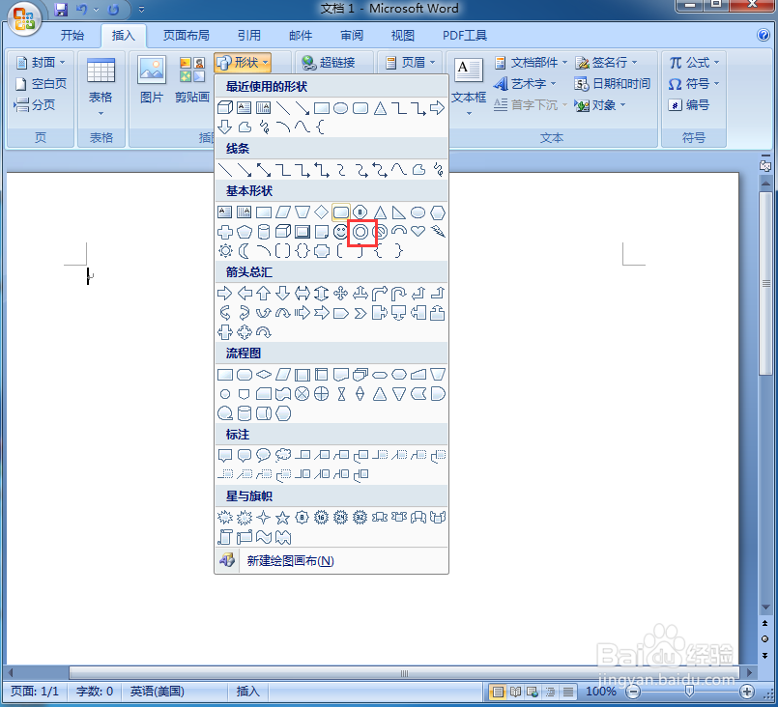The height and width of the screenshot is (707, 778).
Task: Switch to the Mailings tab
Action: pyautogui.click(x=301, y=35)
